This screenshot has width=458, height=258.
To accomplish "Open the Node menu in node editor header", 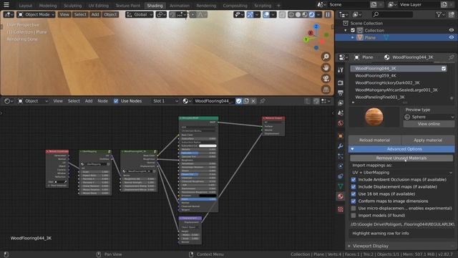I will 102,101.
